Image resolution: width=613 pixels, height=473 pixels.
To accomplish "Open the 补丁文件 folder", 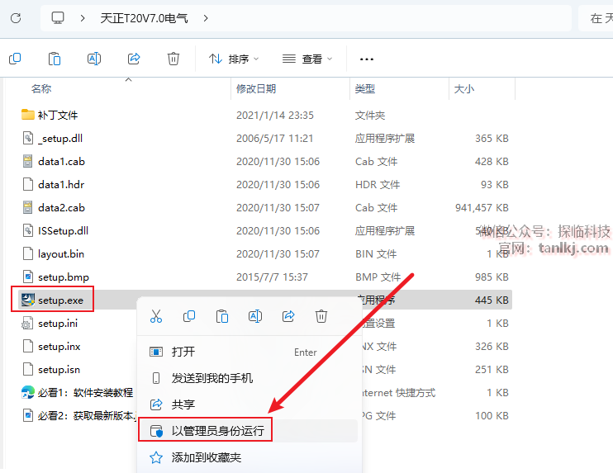I will click(x=57, y=115).
